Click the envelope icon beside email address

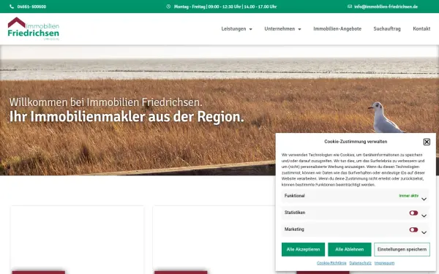pos(350,7)
